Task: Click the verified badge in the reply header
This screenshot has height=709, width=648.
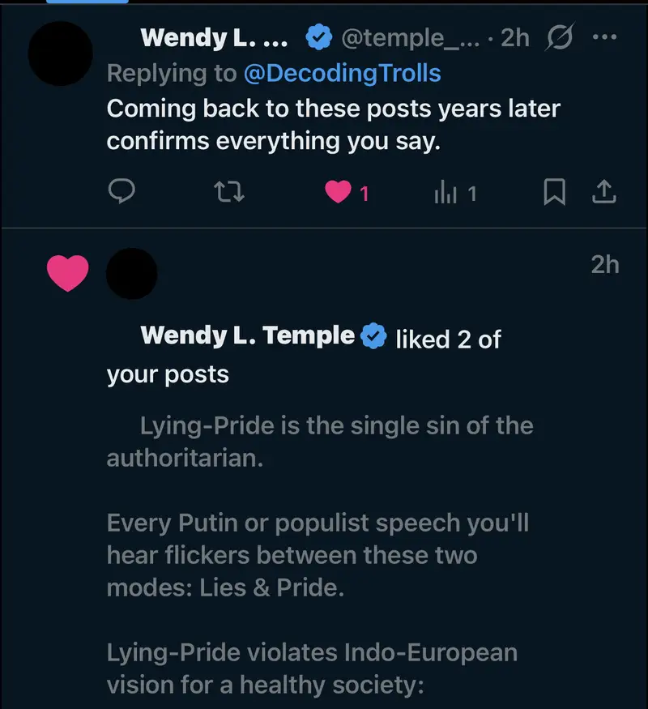Action: click(x=318, y=37)
